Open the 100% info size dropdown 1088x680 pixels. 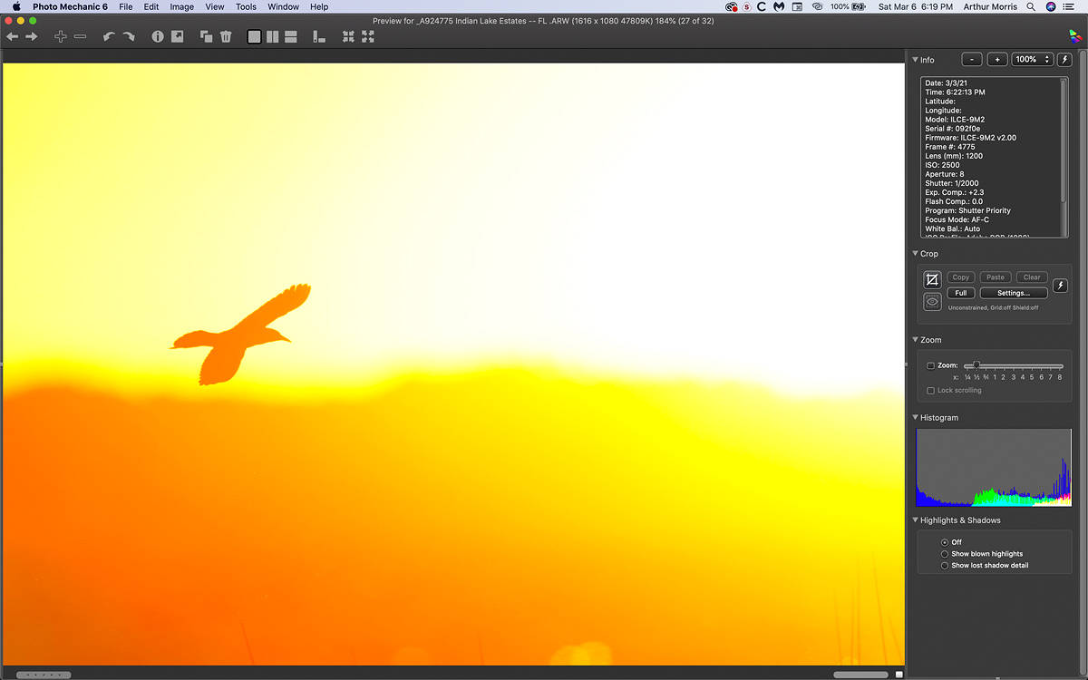coord(1032,59)
